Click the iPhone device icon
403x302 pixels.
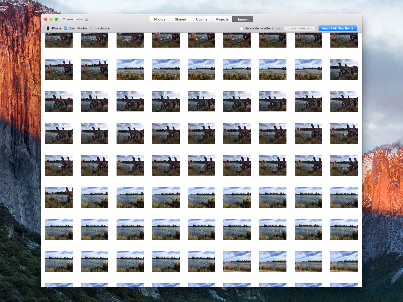[48, 28]
